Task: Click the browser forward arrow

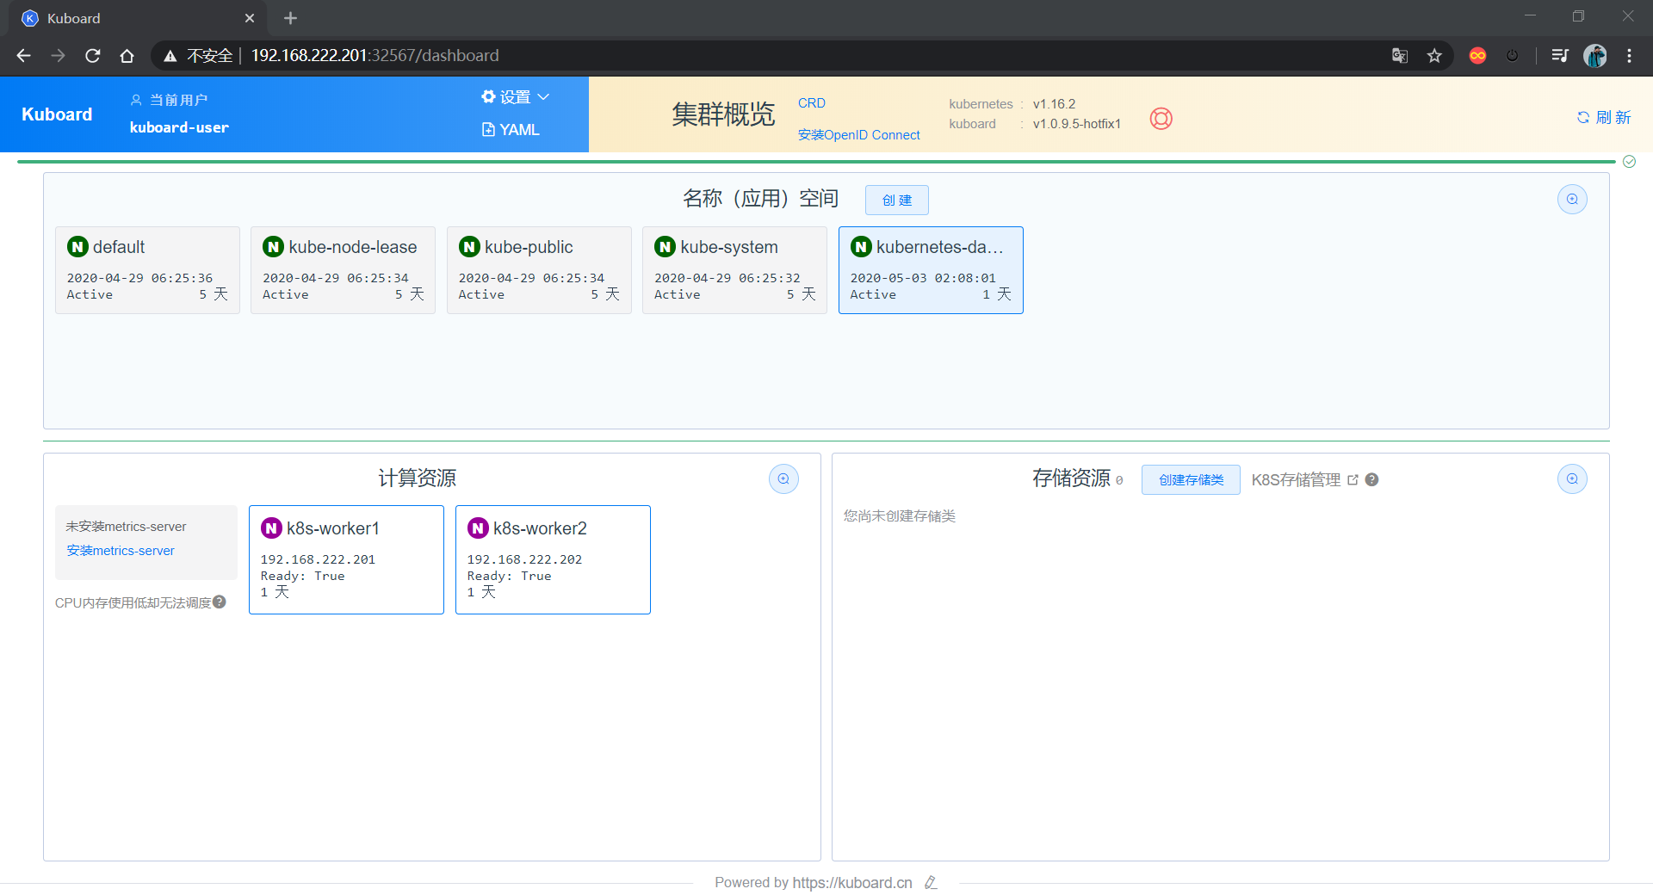Action: 58,56
